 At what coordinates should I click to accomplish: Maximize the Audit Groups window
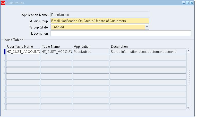(x=188, y=3)
